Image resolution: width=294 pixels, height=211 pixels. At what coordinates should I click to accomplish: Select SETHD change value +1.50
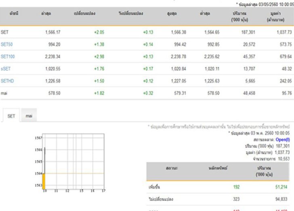(x=99, y=81)
